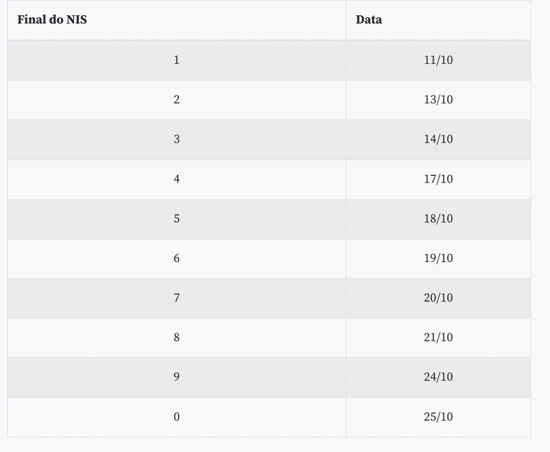This screenshot has height=452, width=550.
Task: Click the NIS ending 2 cell
Action: coord(176,100)
